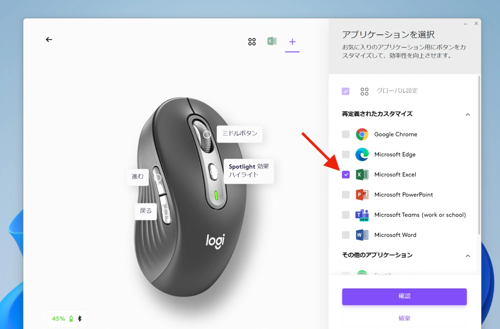Confirm selection with the 確認 button

pyautogui.click(x=404, y=297)
